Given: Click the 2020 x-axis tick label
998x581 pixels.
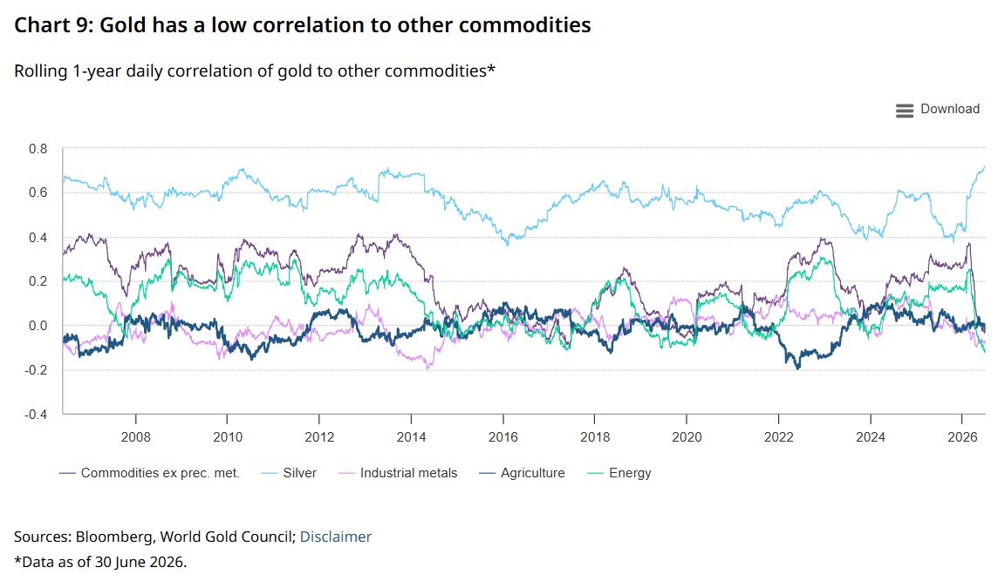Looking at the screenshot, I should [687, 437].
